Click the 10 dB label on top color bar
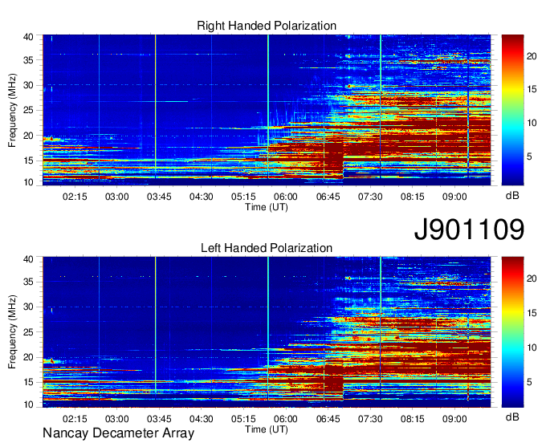Image resolution: width=546 pixels, height=443 pixels. (532, 123)
